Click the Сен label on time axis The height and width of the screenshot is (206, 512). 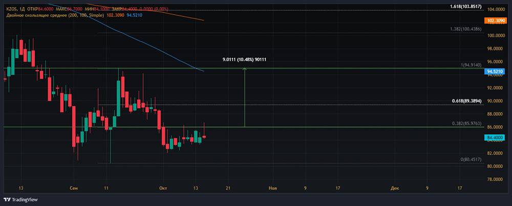[x=74, y=188]
